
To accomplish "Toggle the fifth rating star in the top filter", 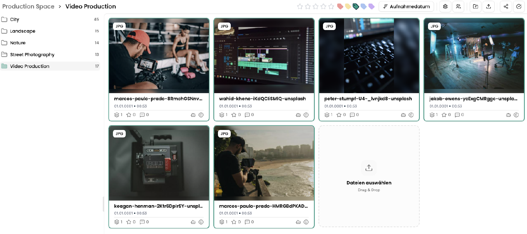I will pos(331,6).
